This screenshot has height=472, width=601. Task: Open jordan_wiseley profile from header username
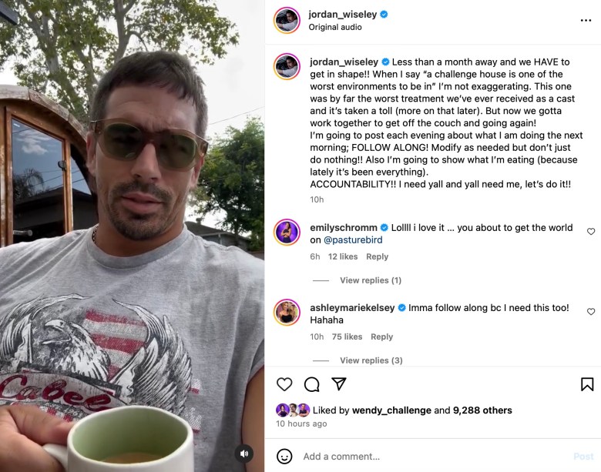(x=343, y=15)
